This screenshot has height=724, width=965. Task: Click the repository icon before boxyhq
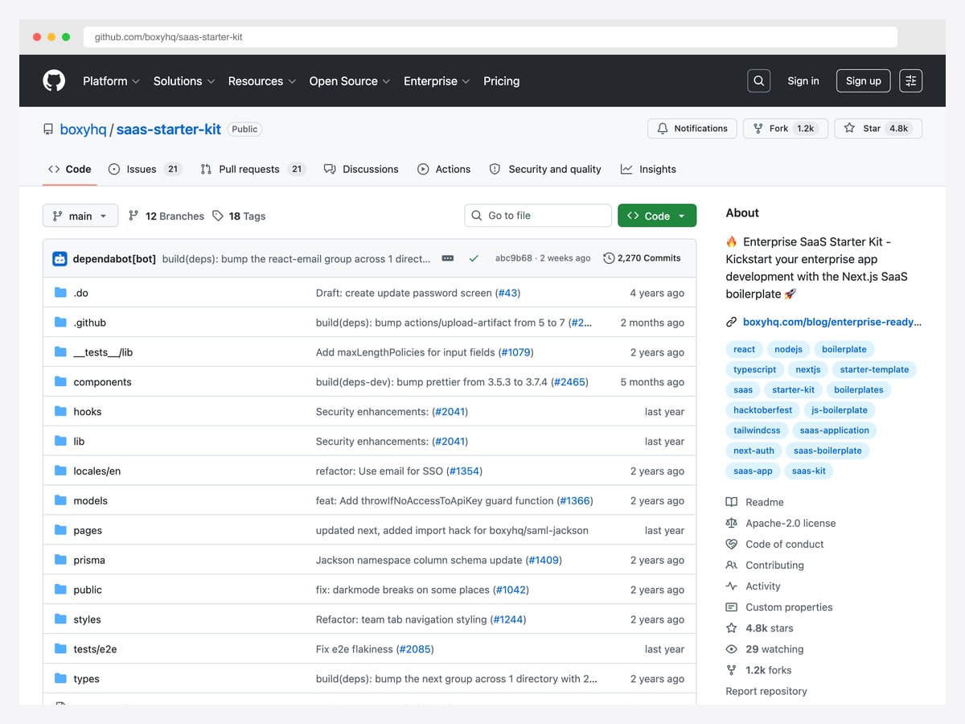pyautogui.click(x=48, y=129)
